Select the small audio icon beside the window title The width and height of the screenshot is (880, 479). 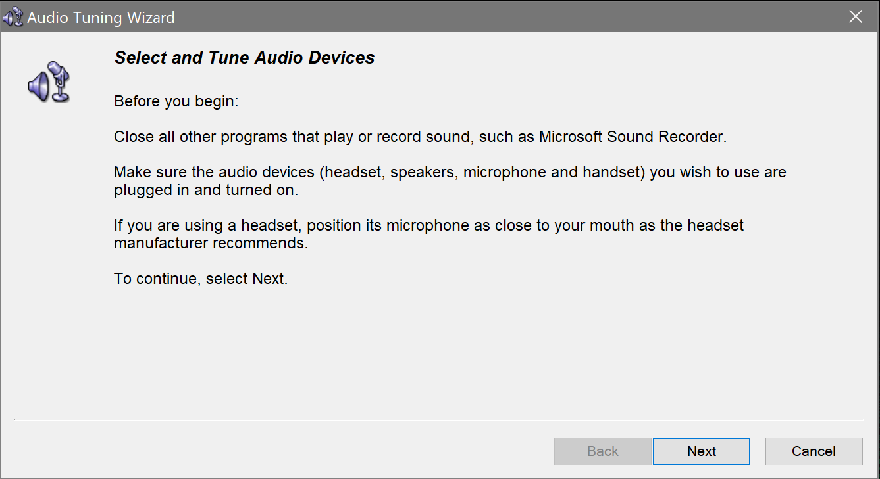tap(12, 16)
